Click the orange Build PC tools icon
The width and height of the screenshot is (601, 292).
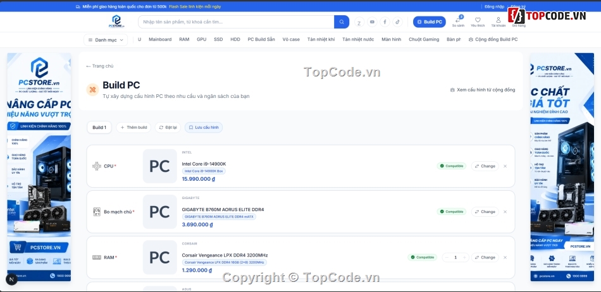(92, 90)
